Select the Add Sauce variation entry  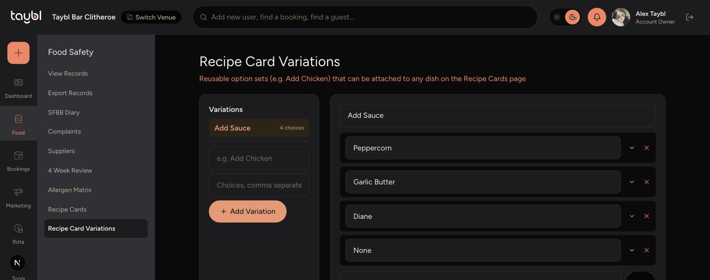tap(259, 128)
